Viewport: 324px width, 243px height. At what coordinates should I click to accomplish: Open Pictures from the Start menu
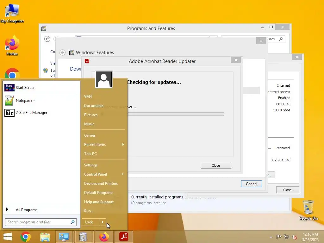[x=91, y=115]
